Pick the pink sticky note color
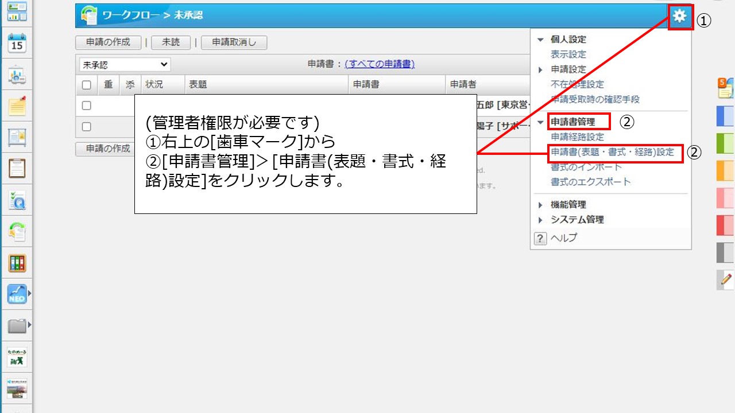This screenshot has width=735, height=413. pos(725,198)
